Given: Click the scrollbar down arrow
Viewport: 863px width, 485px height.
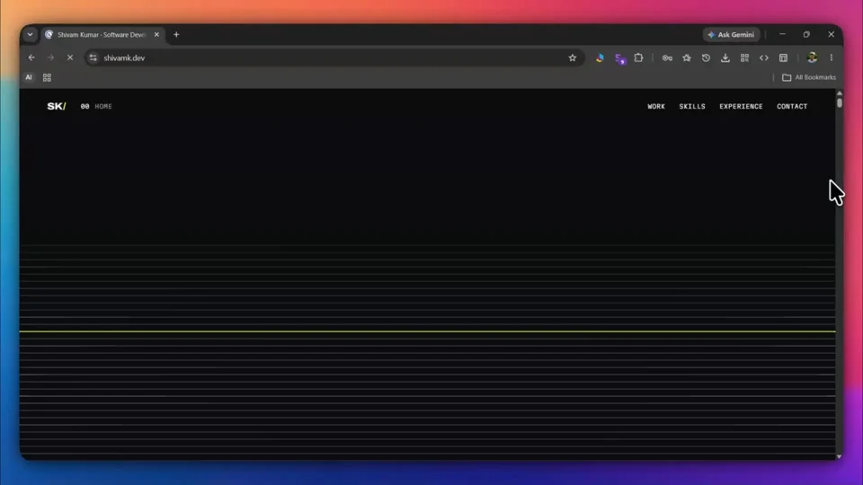Looking at the screenshot, I should tap(840, 456).
